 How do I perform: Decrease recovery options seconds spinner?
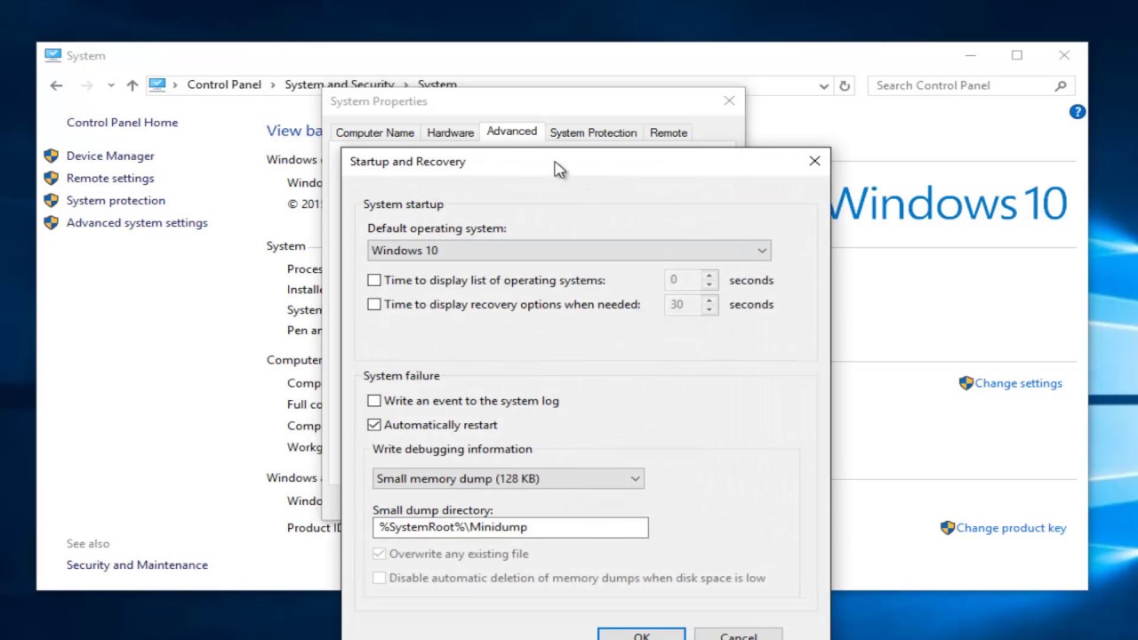coord(709,309)
